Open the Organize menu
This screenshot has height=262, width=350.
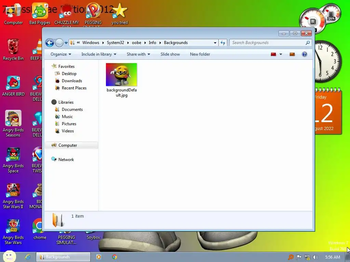[x=61, y=54]
